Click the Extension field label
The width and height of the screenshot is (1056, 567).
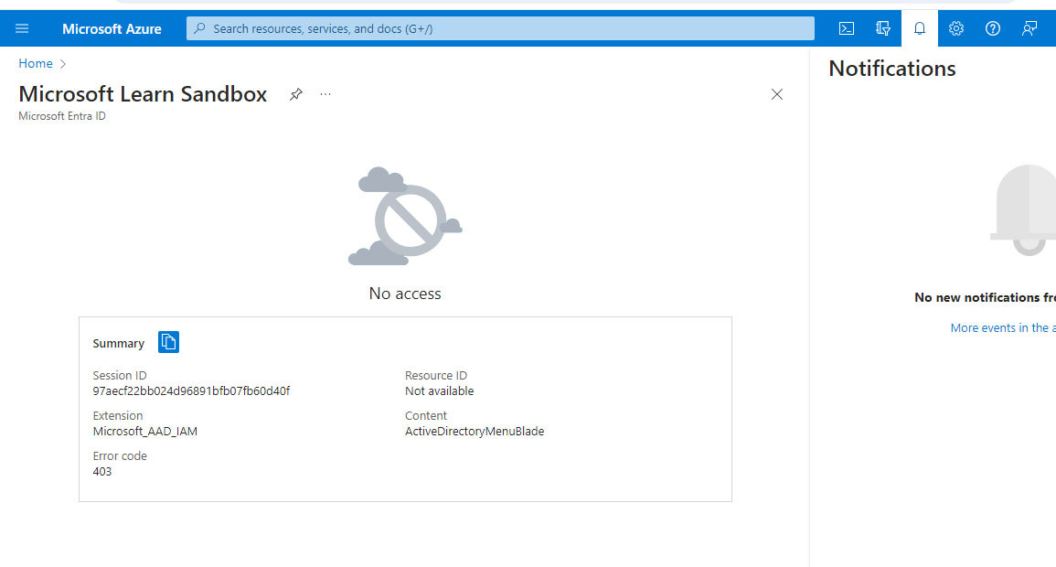[118, 416]
